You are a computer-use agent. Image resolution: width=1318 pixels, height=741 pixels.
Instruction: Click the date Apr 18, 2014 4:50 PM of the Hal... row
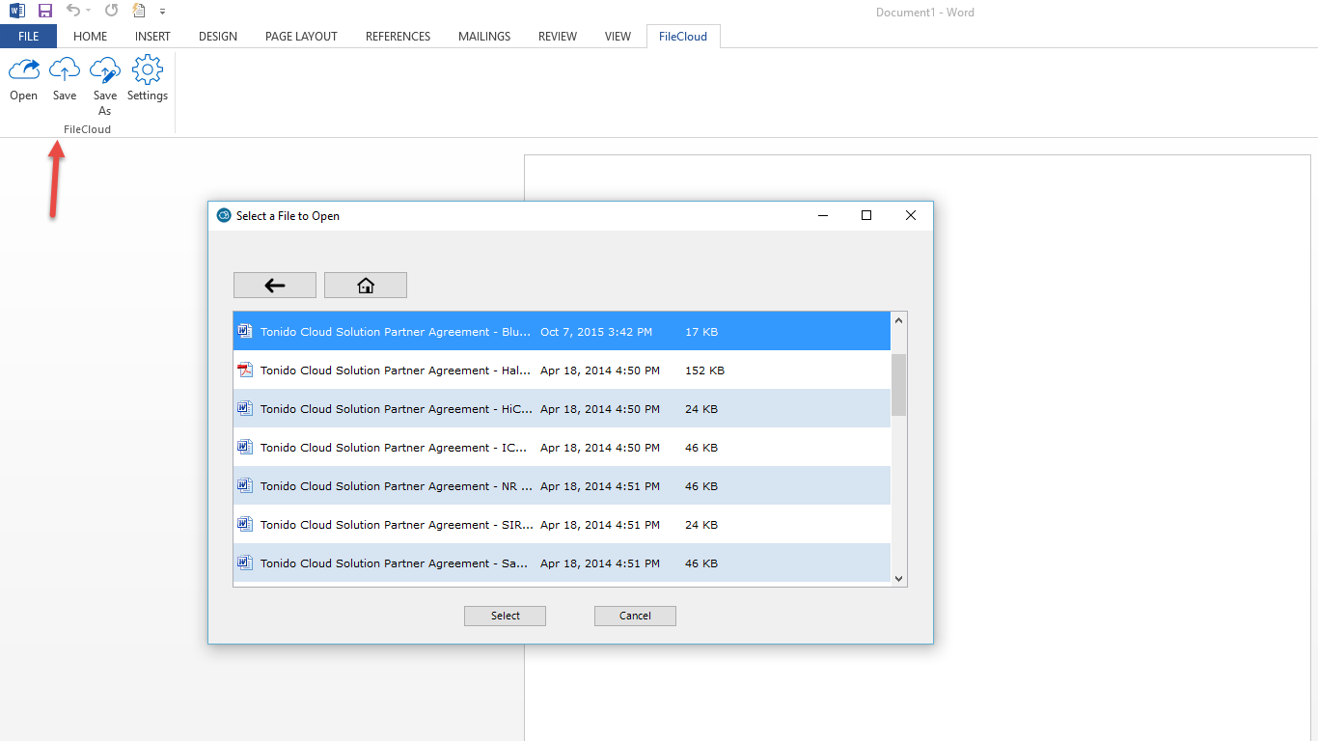tap(600, 370)
